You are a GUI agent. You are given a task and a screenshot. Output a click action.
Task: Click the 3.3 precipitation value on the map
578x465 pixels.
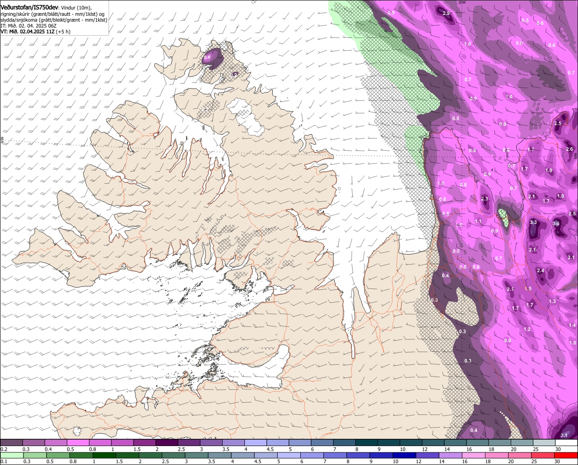click(533, 222)
